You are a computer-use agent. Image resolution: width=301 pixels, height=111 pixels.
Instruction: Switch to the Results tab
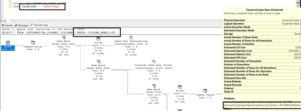coord(7,25)
